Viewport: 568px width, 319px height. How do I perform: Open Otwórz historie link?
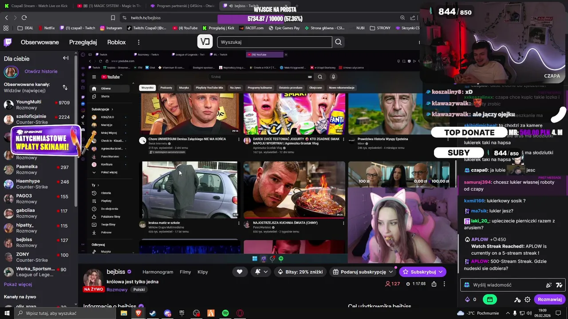41,71
